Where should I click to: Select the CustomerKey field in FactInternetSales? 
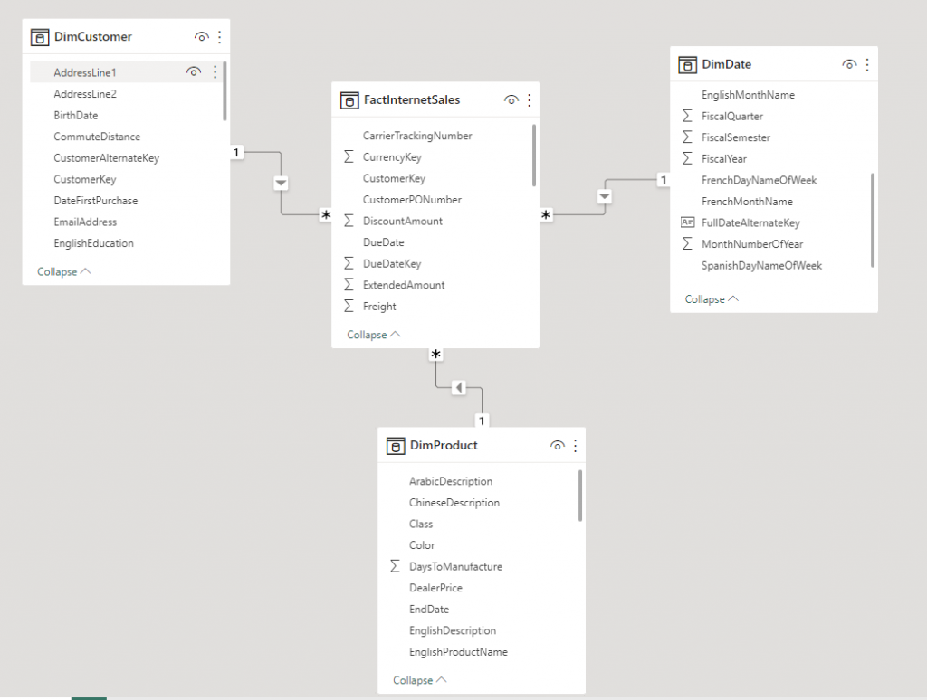pyautogui.click(x=394, y=178)
